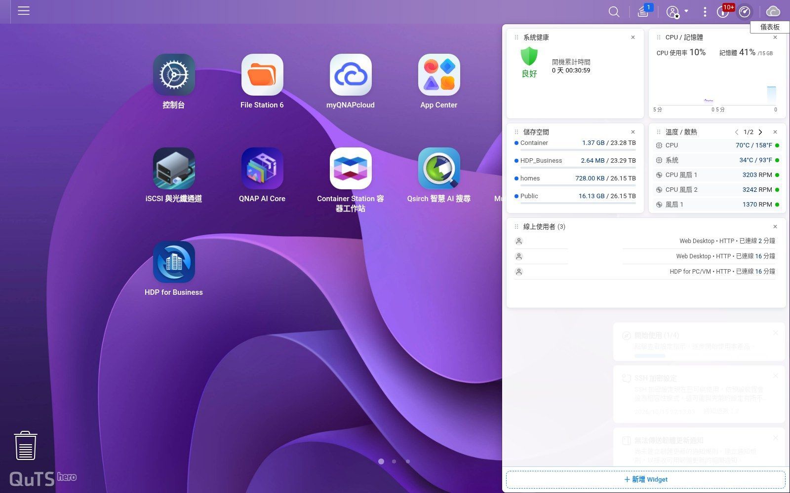Click CPU temperature 70°C / 158°F row
Screen dimensions: 790x493
[x=717, y=145]
